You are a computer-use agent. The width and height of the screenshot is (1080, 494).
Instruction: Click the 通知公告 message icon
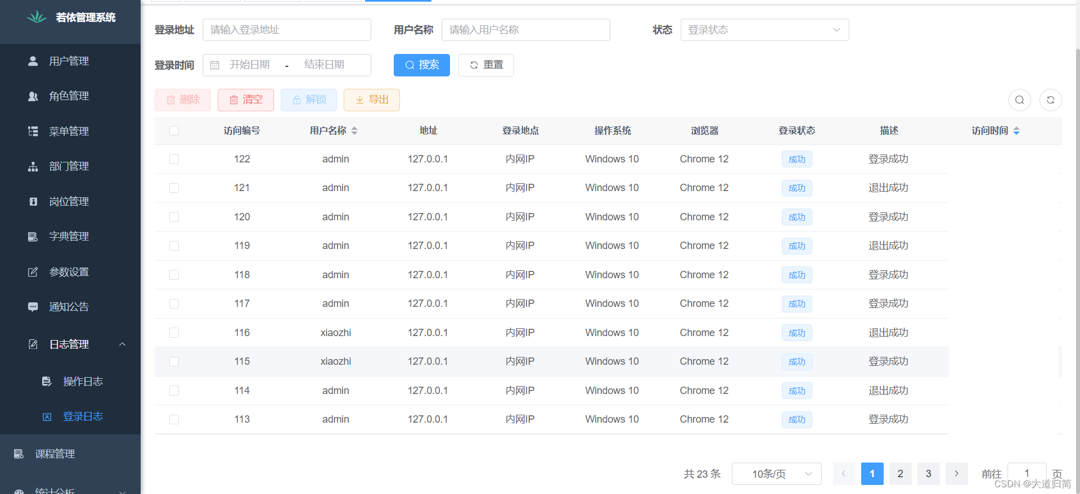[33, 307]
